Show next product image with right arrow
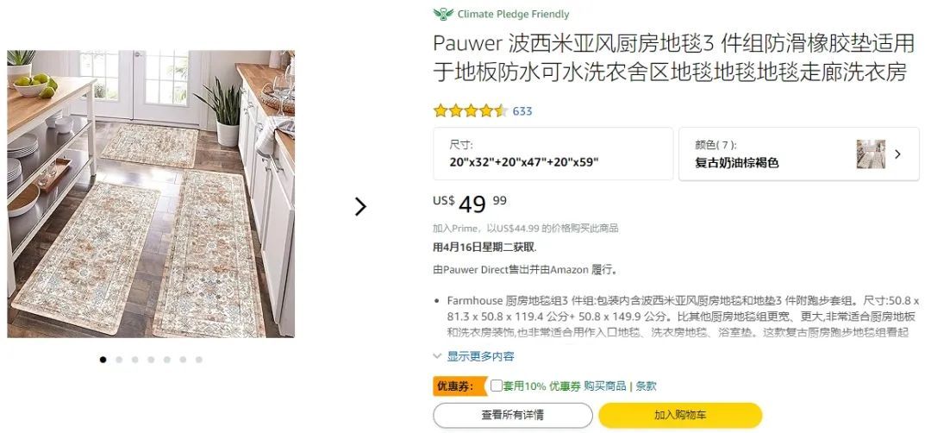The width and height of the screenshot is (931, 433). click(360, 207)
